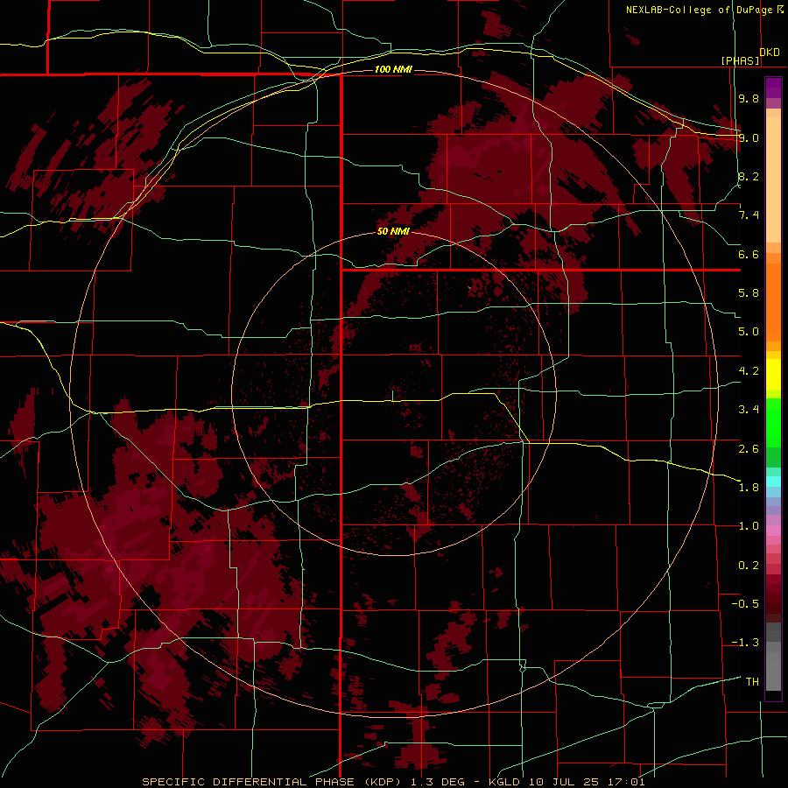Click the 4.2 legend value label

pos(749,371)
